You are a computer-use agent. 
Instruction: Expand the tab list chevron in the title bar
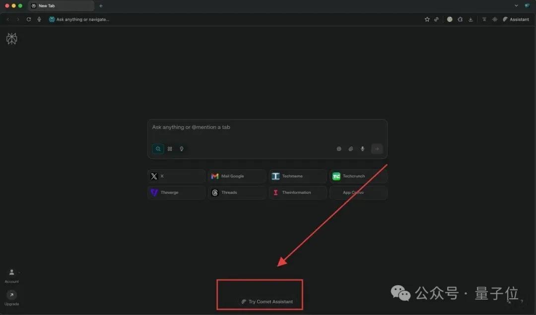click(516, 6)
